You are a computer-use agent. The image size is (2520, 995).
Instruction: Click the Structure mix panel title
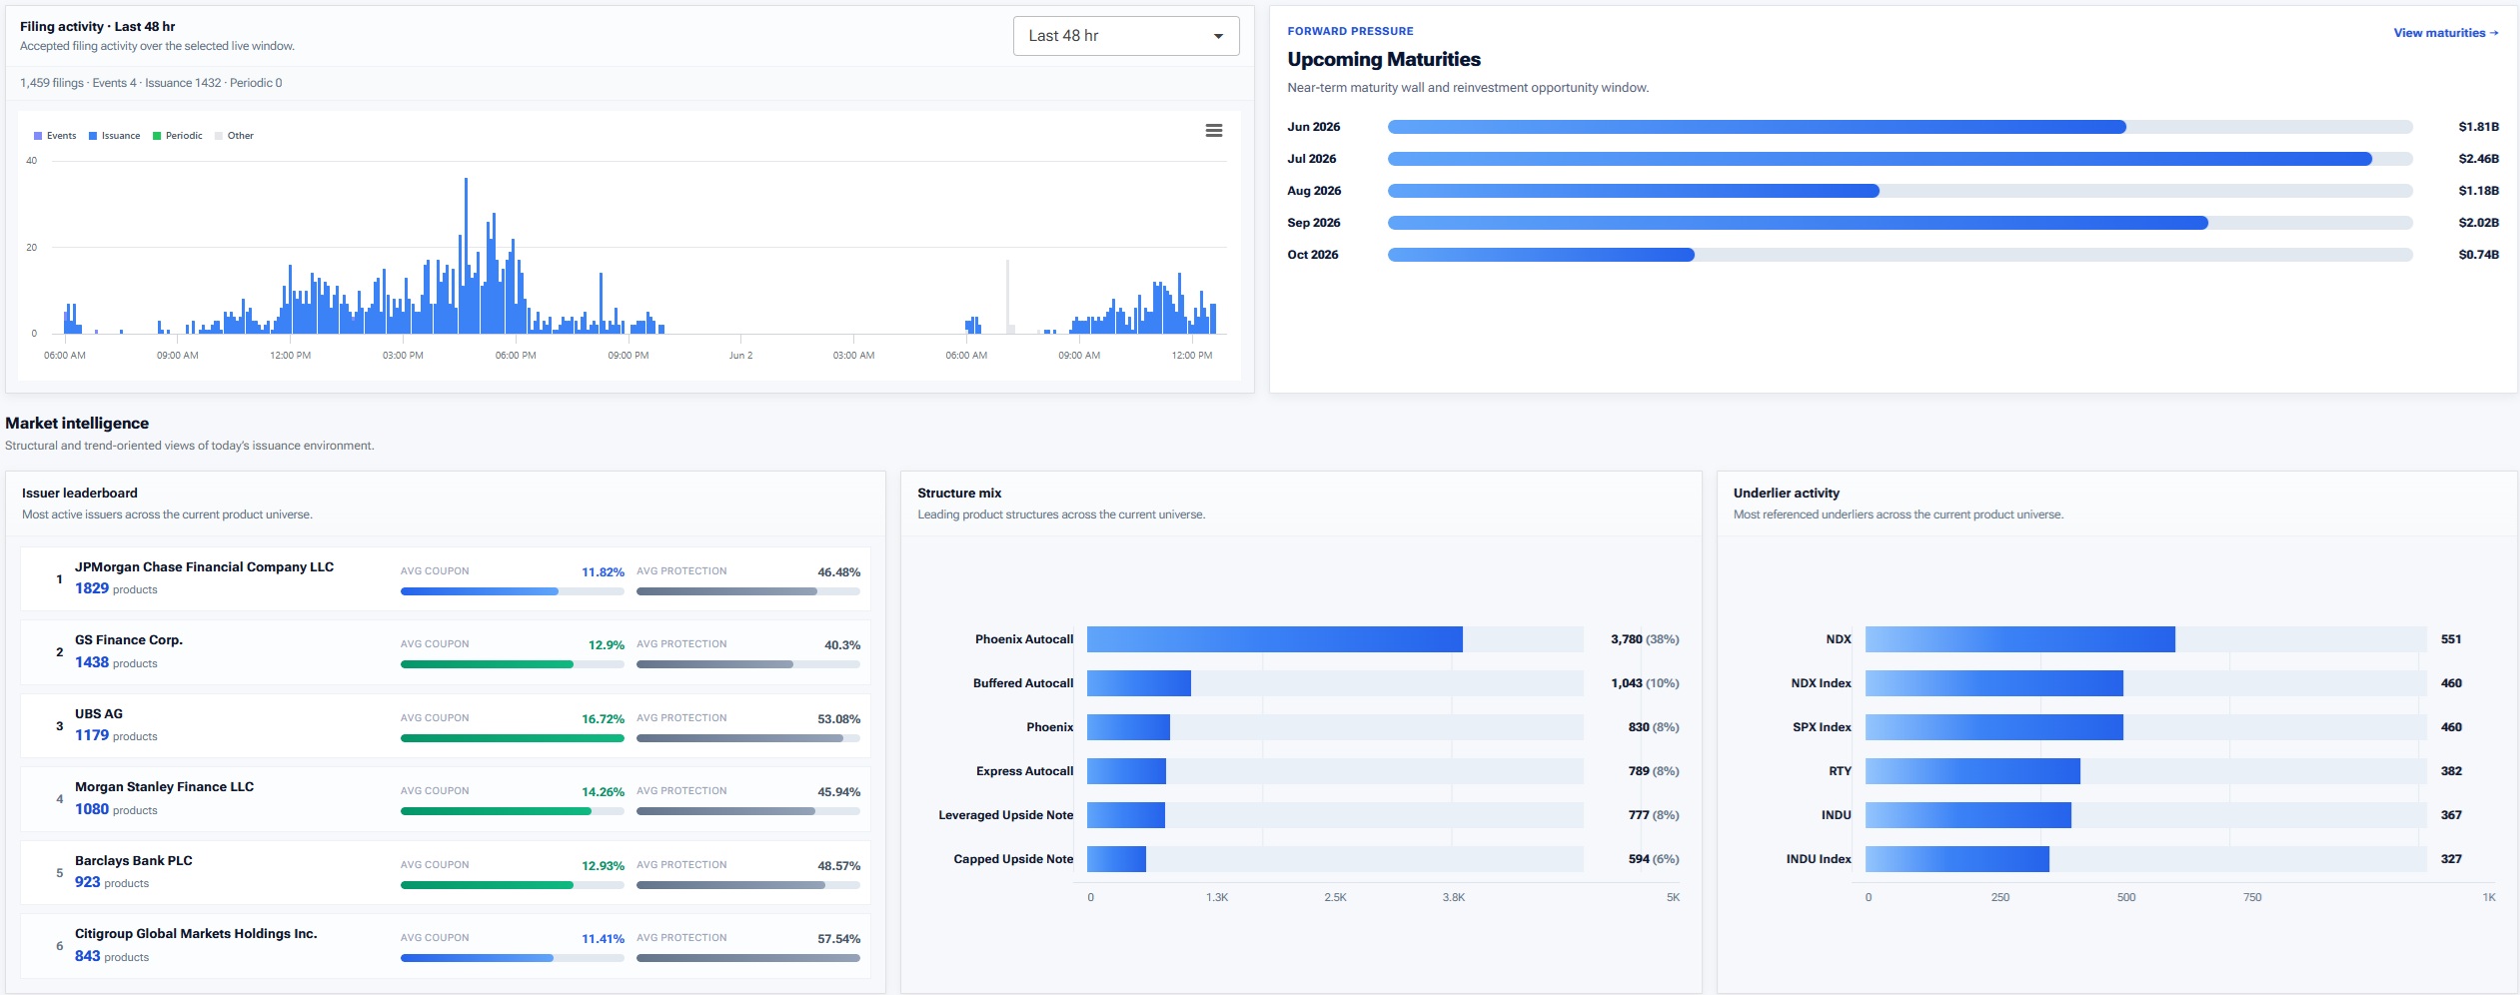coord(959,494)
